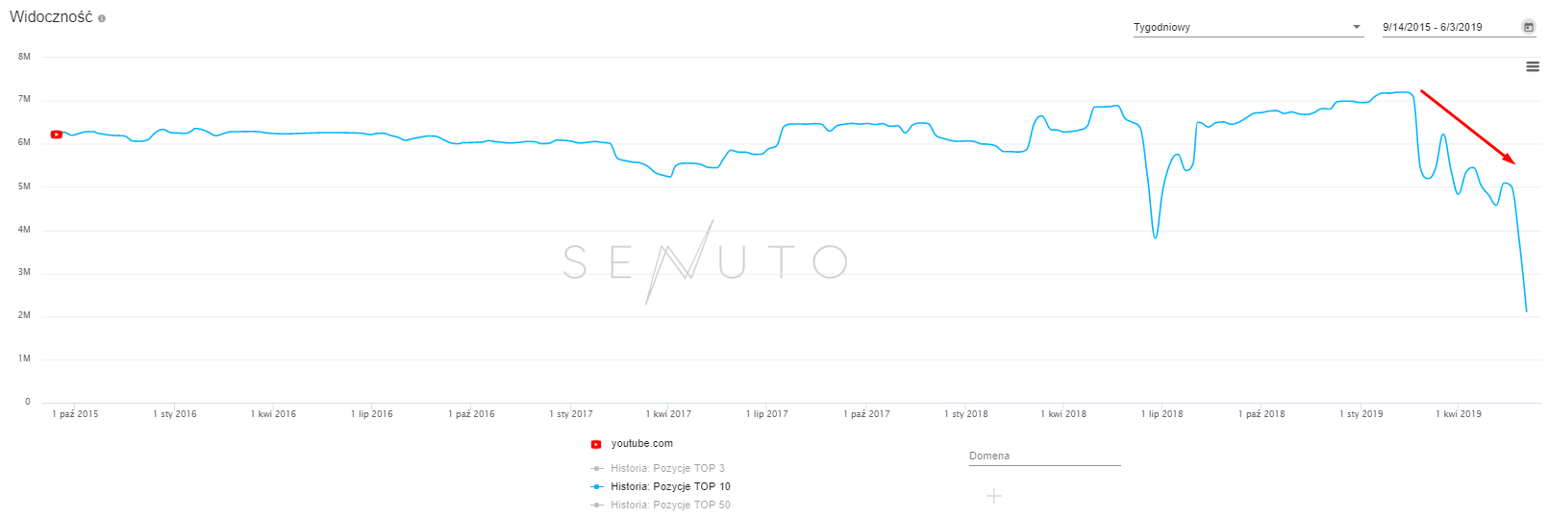Viewport: 1549px width, 518px height.
Task: Click the Senuto watermark logo
Action: point(705,261)
